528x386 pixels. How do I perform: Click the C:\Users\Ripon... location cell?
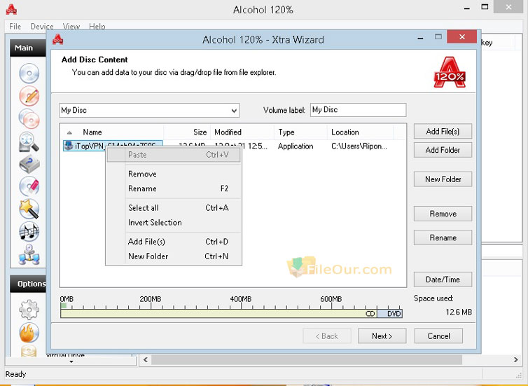click(x=359, y=146)
